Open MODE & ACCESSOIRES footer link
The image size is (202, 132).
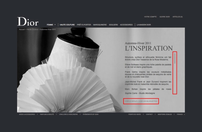tap(27, 114)
